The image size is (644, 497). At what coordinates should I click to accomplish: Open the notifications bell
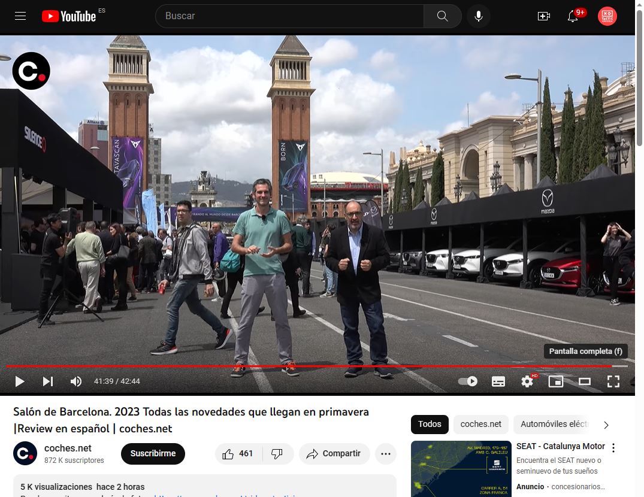click(573, 16)
